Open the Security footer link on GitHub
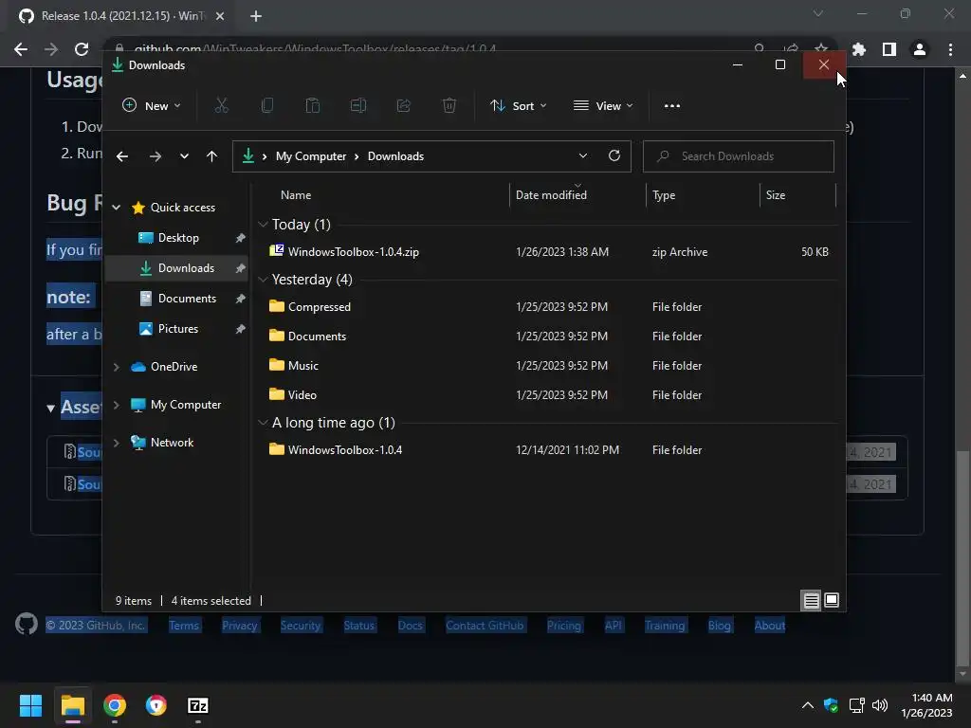Screen dimensions: 971x728 pyautogui.click(x=301, y=626)
